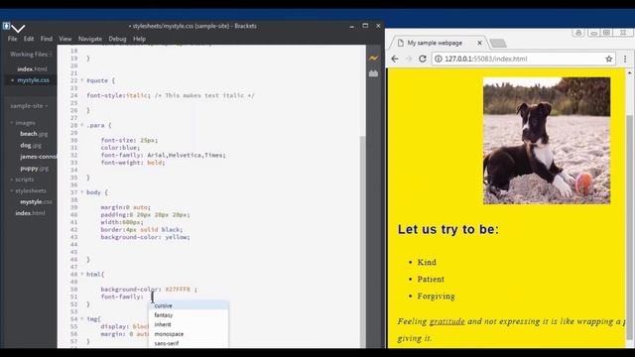Click the editor vertical scrollbar
The height and width of the screenshot is (357, 635).
362,242
